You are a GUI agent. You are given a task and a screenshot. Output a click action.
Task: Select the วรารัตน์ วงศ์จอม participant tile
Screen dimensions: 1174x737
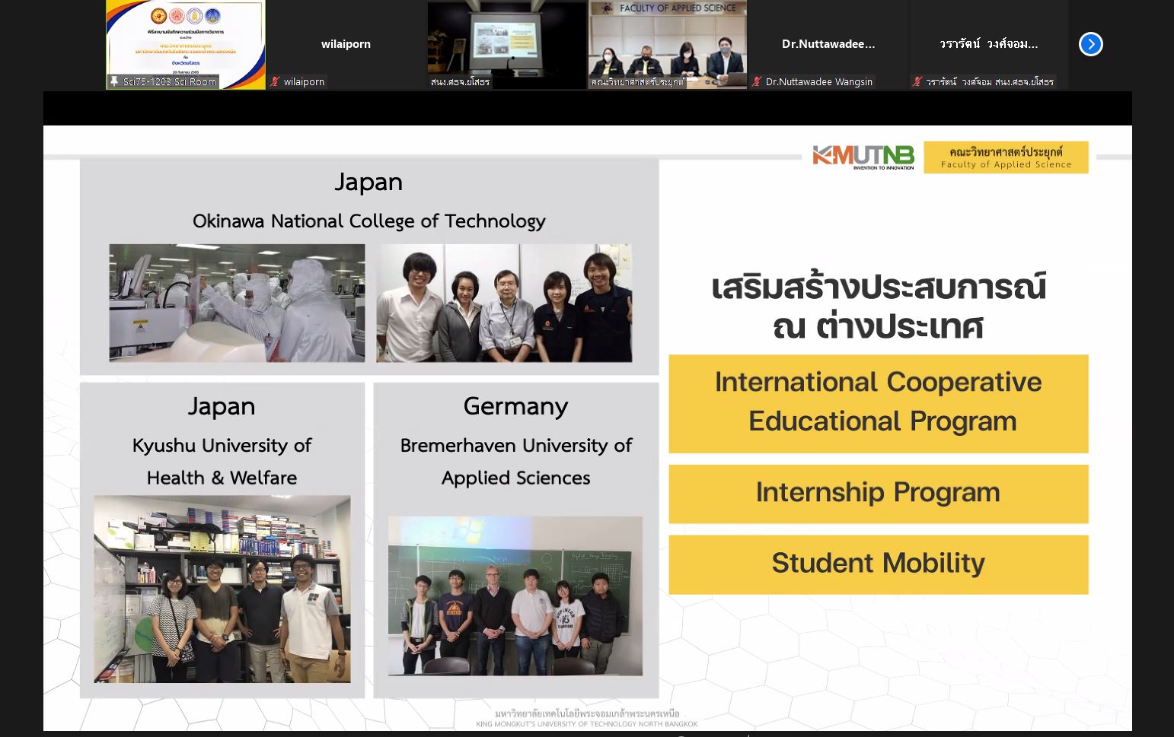pyautogui.click(x=989, y=45)
